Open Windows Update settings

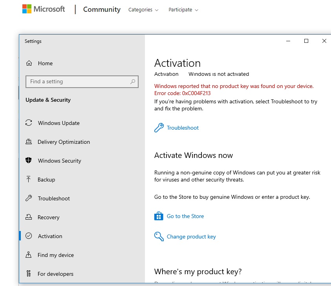(x=59, y=123)
